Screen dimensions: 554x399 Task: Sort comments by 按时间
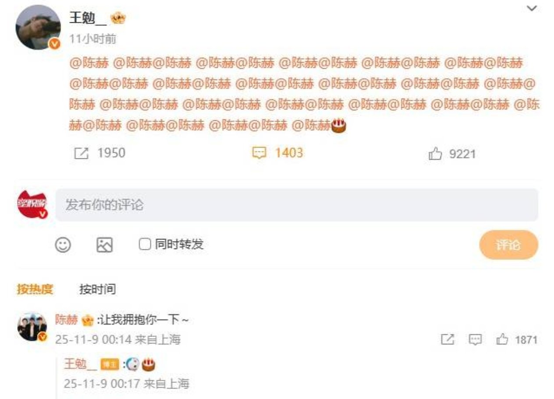(97, 289)
